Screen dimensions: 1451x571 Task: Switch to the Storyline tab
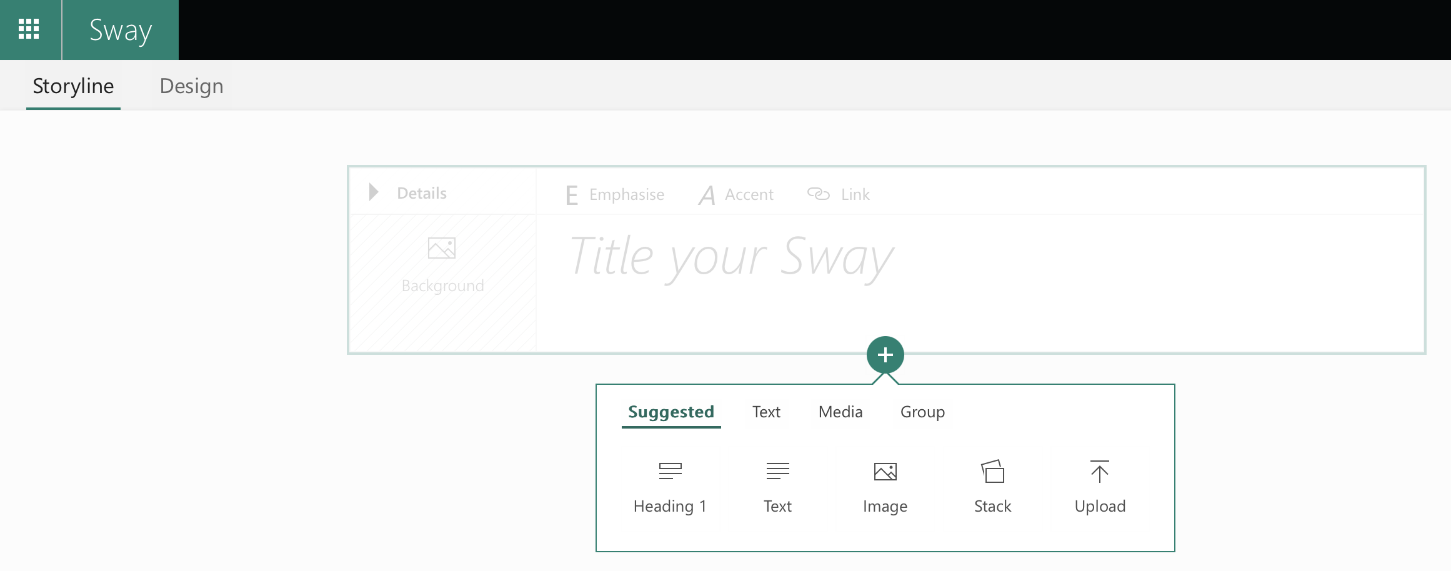click(73, 86)
